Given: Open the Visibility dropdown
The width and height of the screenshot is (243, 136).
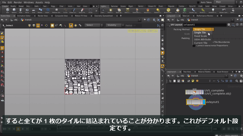Looking at the screenshot, I should coord(115,25).
